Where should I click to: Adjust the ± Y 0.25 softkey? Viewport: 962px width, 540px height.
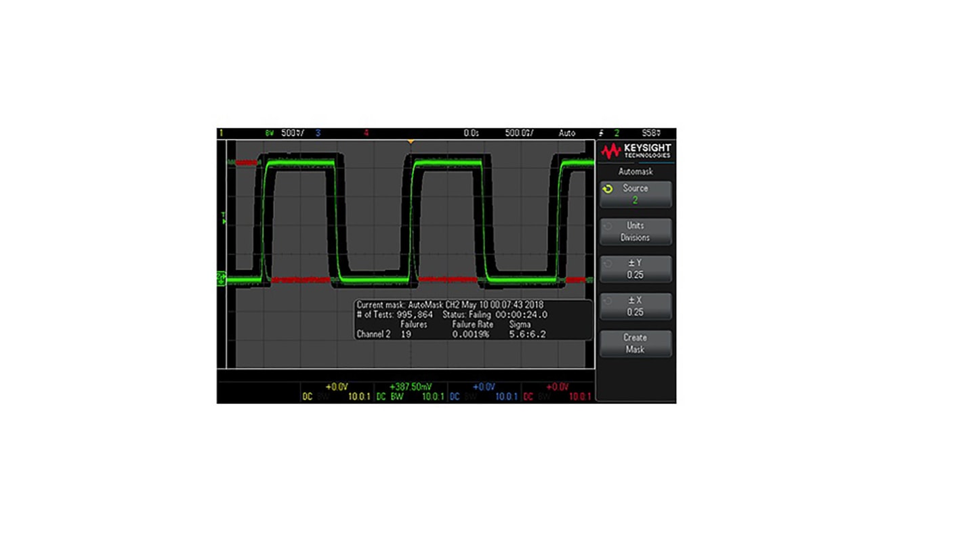pyautogui.click(x=635, y=269)
